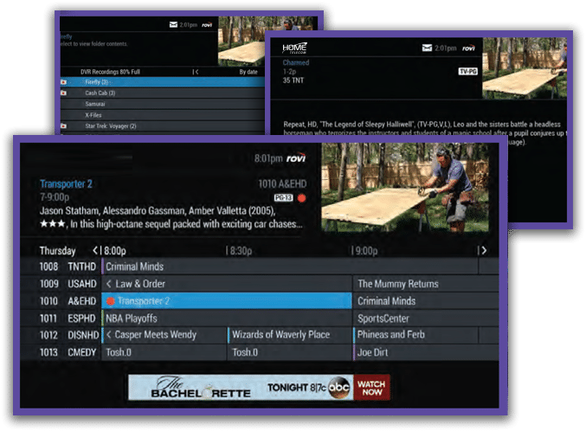The width and height of the screenshot is (586, 431).
Task: Click the 9:00p time header
Action: click(x=367, y=250)
